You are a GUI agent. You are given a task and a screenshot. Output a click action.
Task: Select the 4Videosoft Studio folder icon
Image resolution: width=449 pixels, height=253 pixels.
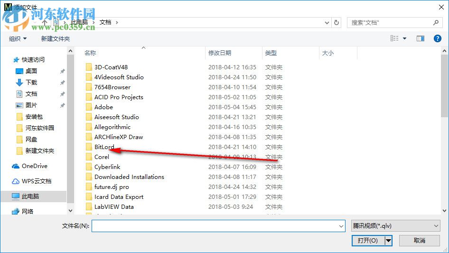[x=89, y=77]
